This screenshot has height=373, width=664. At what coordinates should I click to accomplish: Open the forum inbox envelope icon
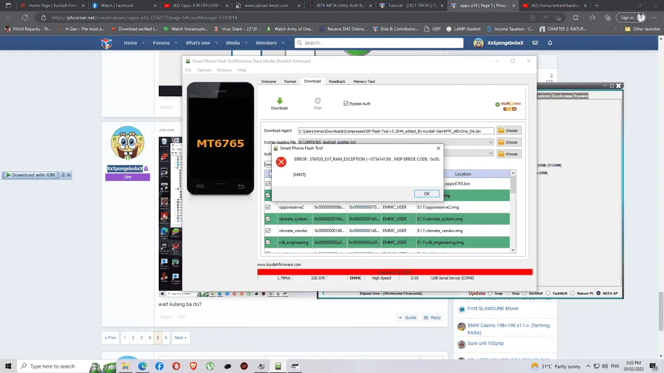[x=535, y=43]
